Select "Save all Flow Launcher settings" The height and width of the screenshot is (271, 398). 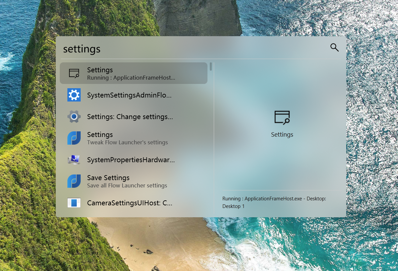[133, 181]
